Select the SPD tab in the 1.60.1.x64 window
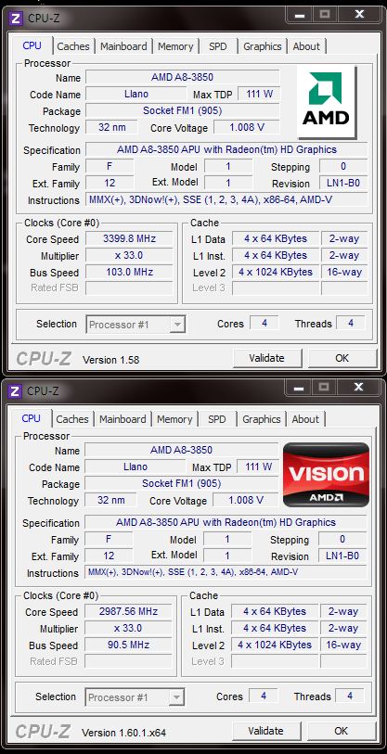Image resolution: width=387 pixels, height=754 pixels. coord(216,419)
